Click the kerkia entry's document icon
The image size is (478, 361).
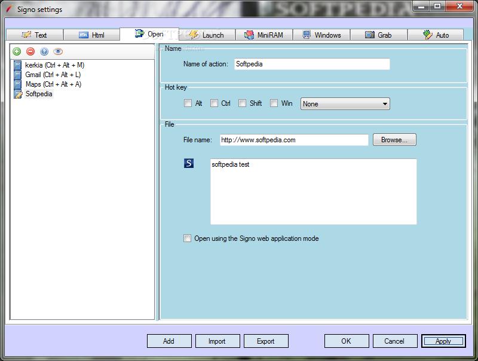18,65
